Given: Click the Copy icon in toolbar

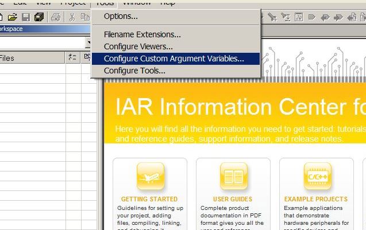Looking at the screenshot, I should click(x=85, y=17).
